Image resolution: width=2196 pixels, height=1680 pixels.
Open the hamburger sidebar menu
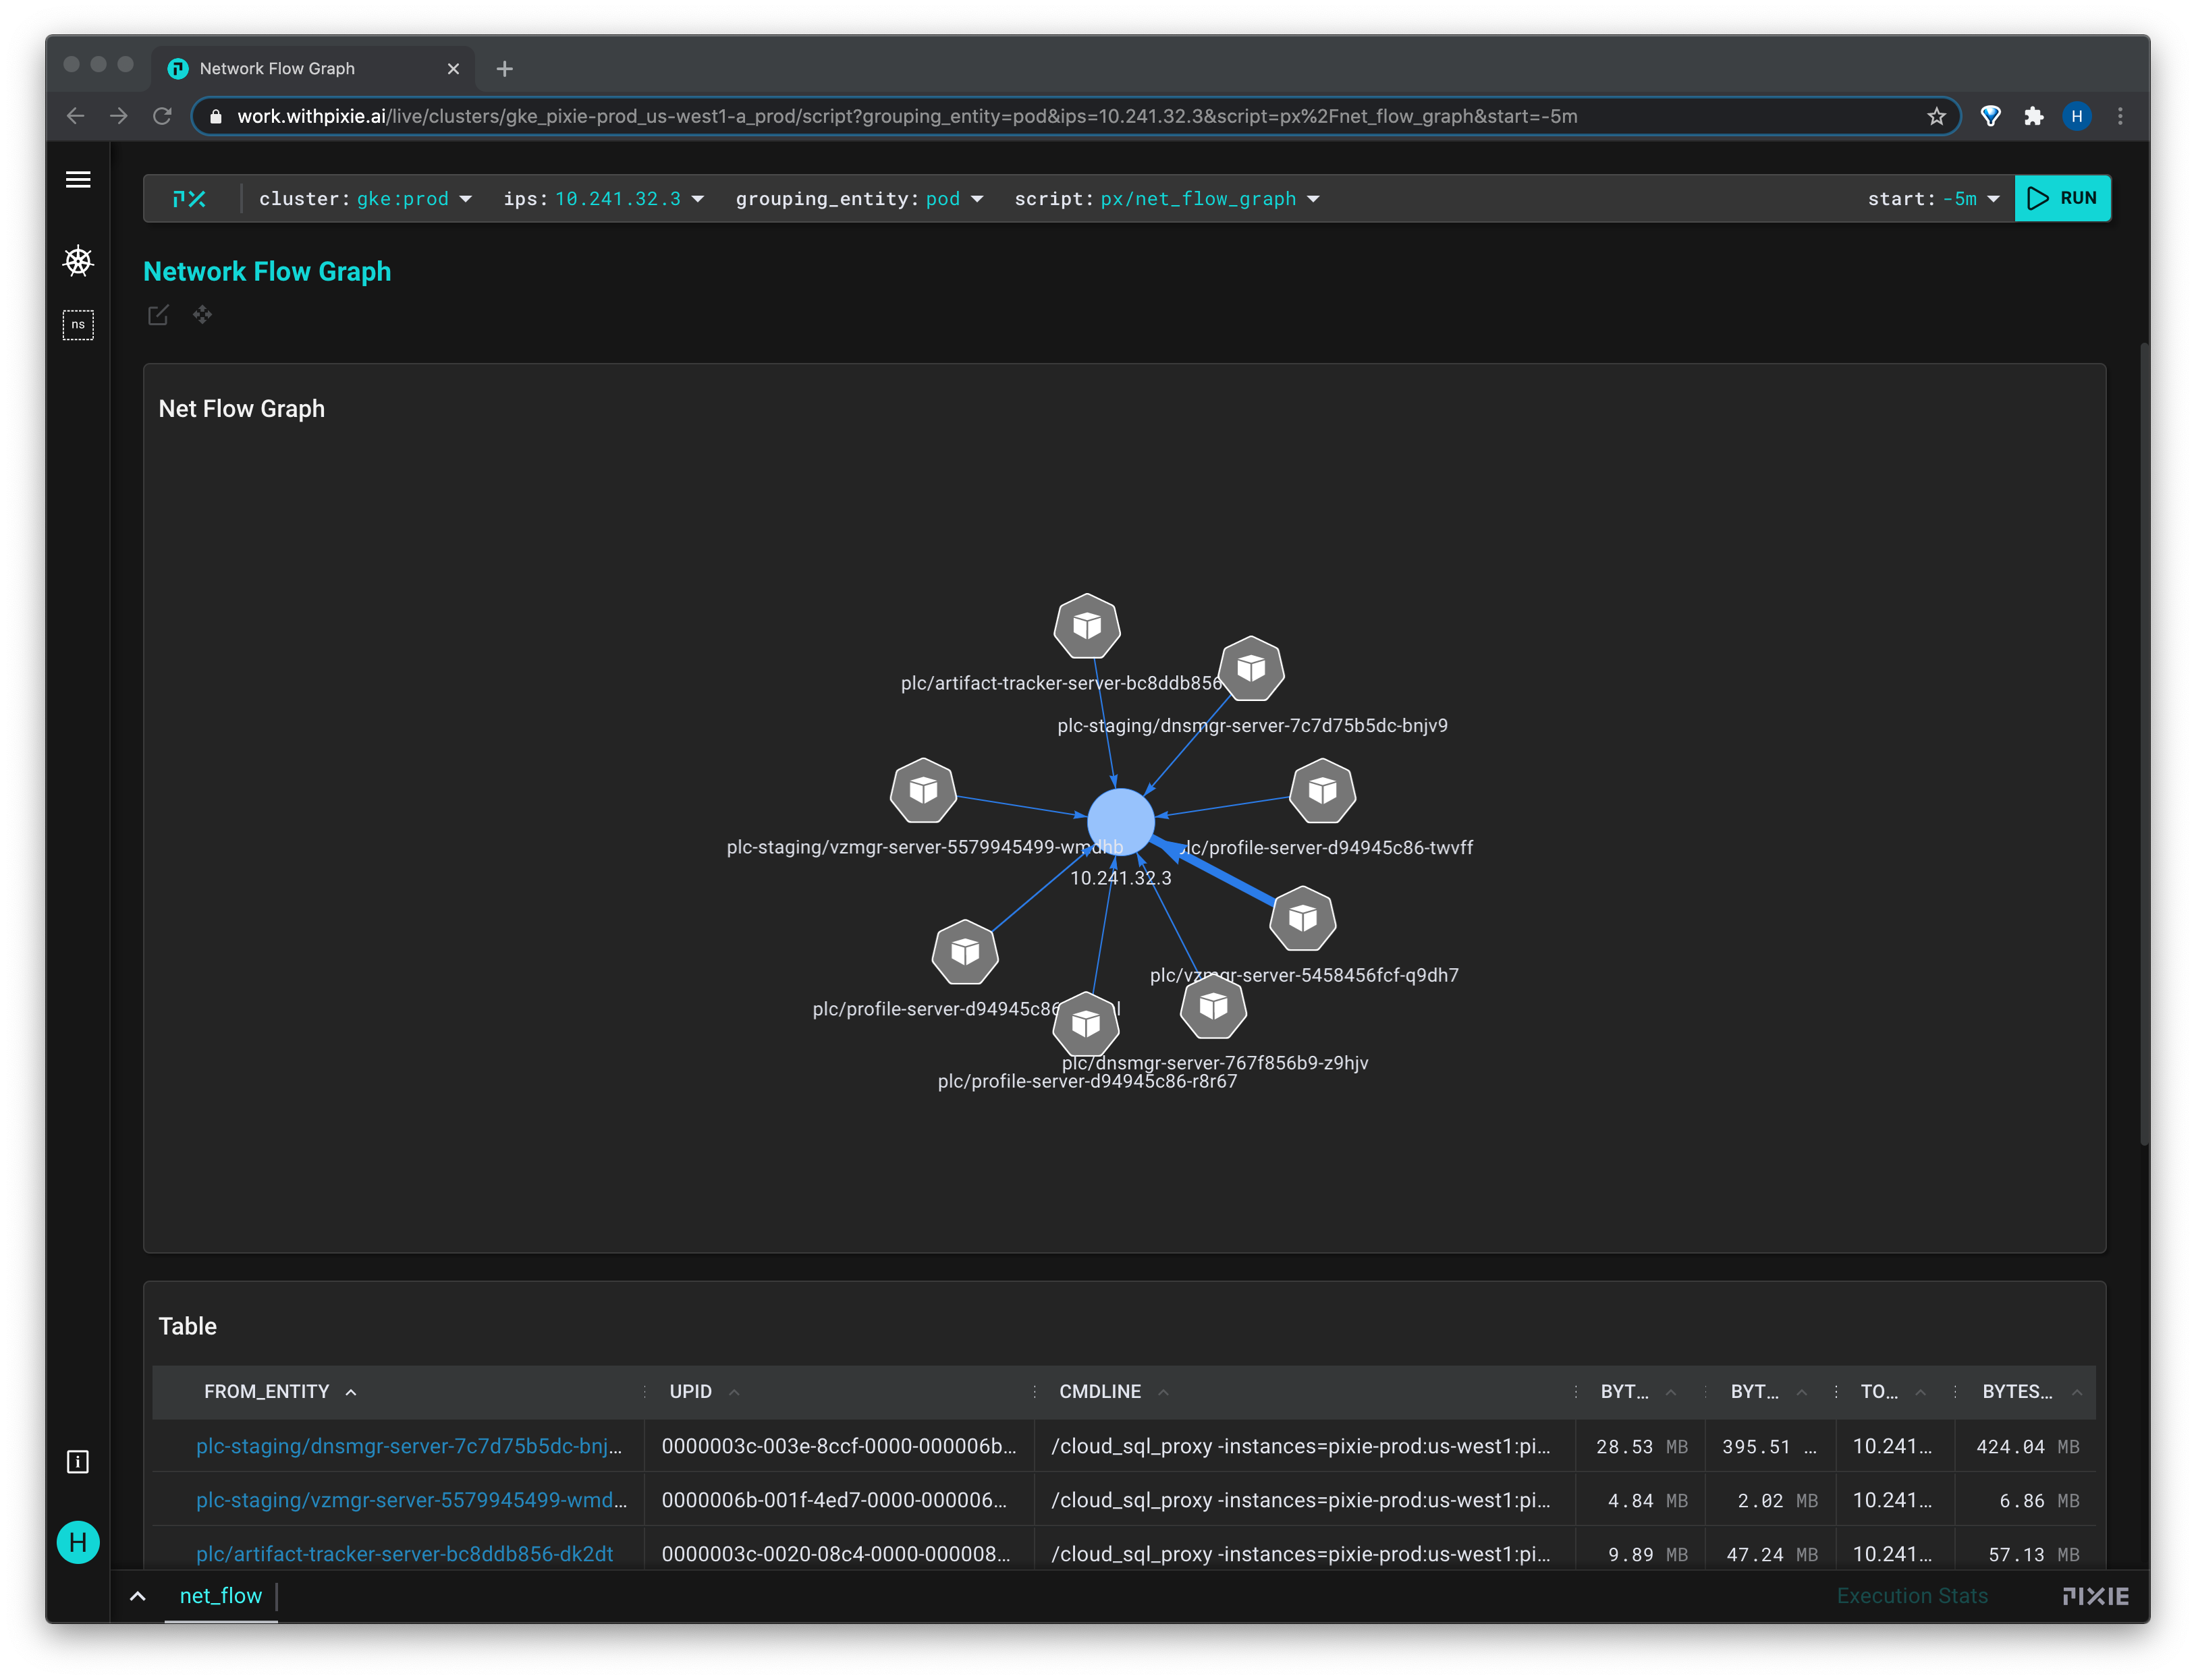[78, 180]
